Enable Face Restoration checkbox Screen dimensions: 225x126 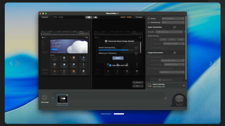(149, 57)
